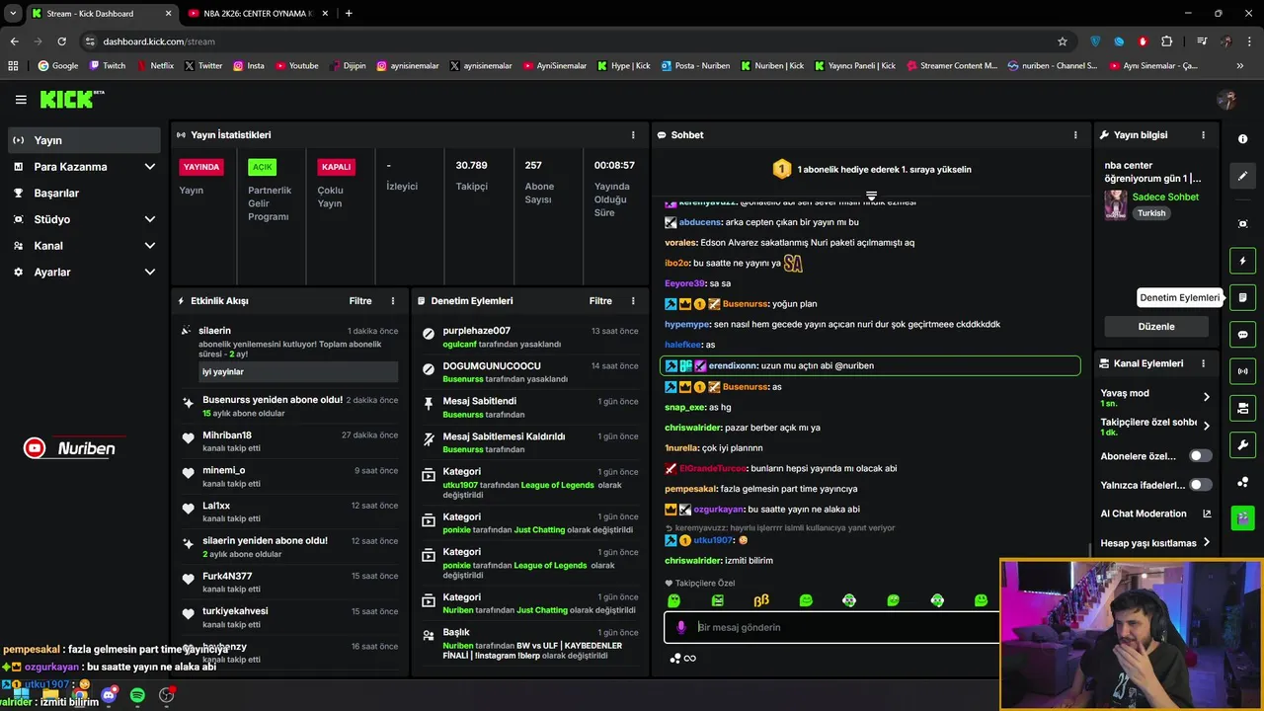Open the Etkinlik Akışı Filtre dropdown
1264x711 pixels.
[x=360, y=301]
